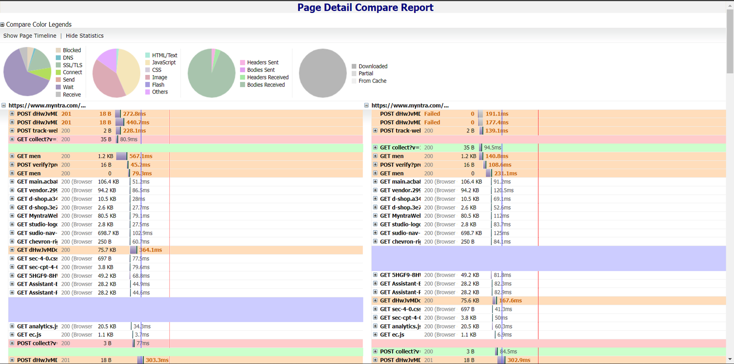Click the content type pie chart beside HTML/Text
Viewport: 734px width, 364px height.
[x=116, y=73]
